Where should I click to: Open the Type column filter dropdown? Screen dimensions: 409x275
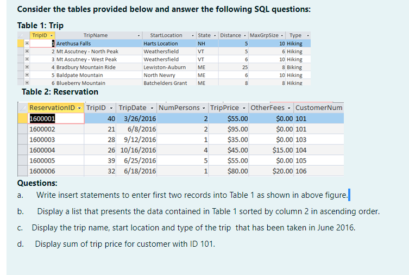308,35
